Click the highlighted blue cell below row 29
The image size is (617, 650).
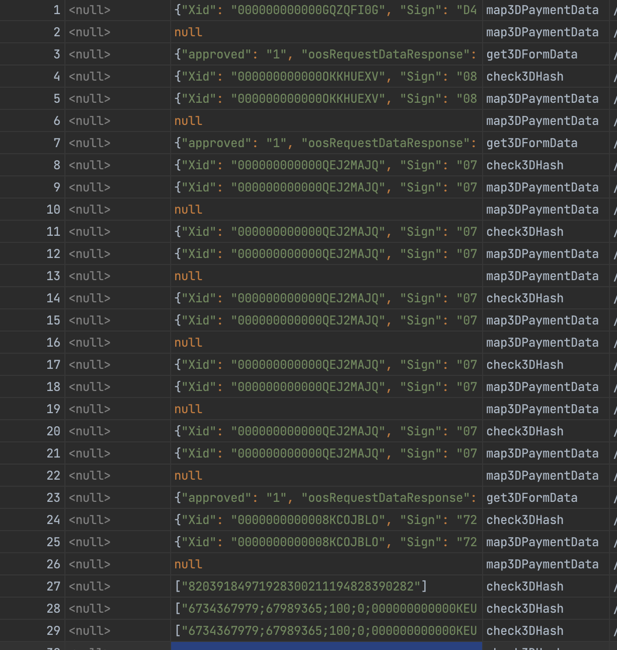click(x=326, y=646)
